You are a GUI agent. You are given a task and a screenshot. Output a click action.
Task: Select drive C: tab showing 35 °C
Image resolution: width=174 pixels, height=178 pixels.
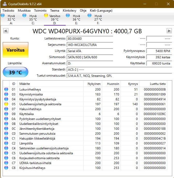[33, 19]
